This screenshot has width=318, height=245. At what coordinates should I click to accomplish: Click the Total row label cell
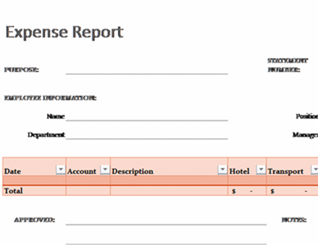tap(34, 191)
